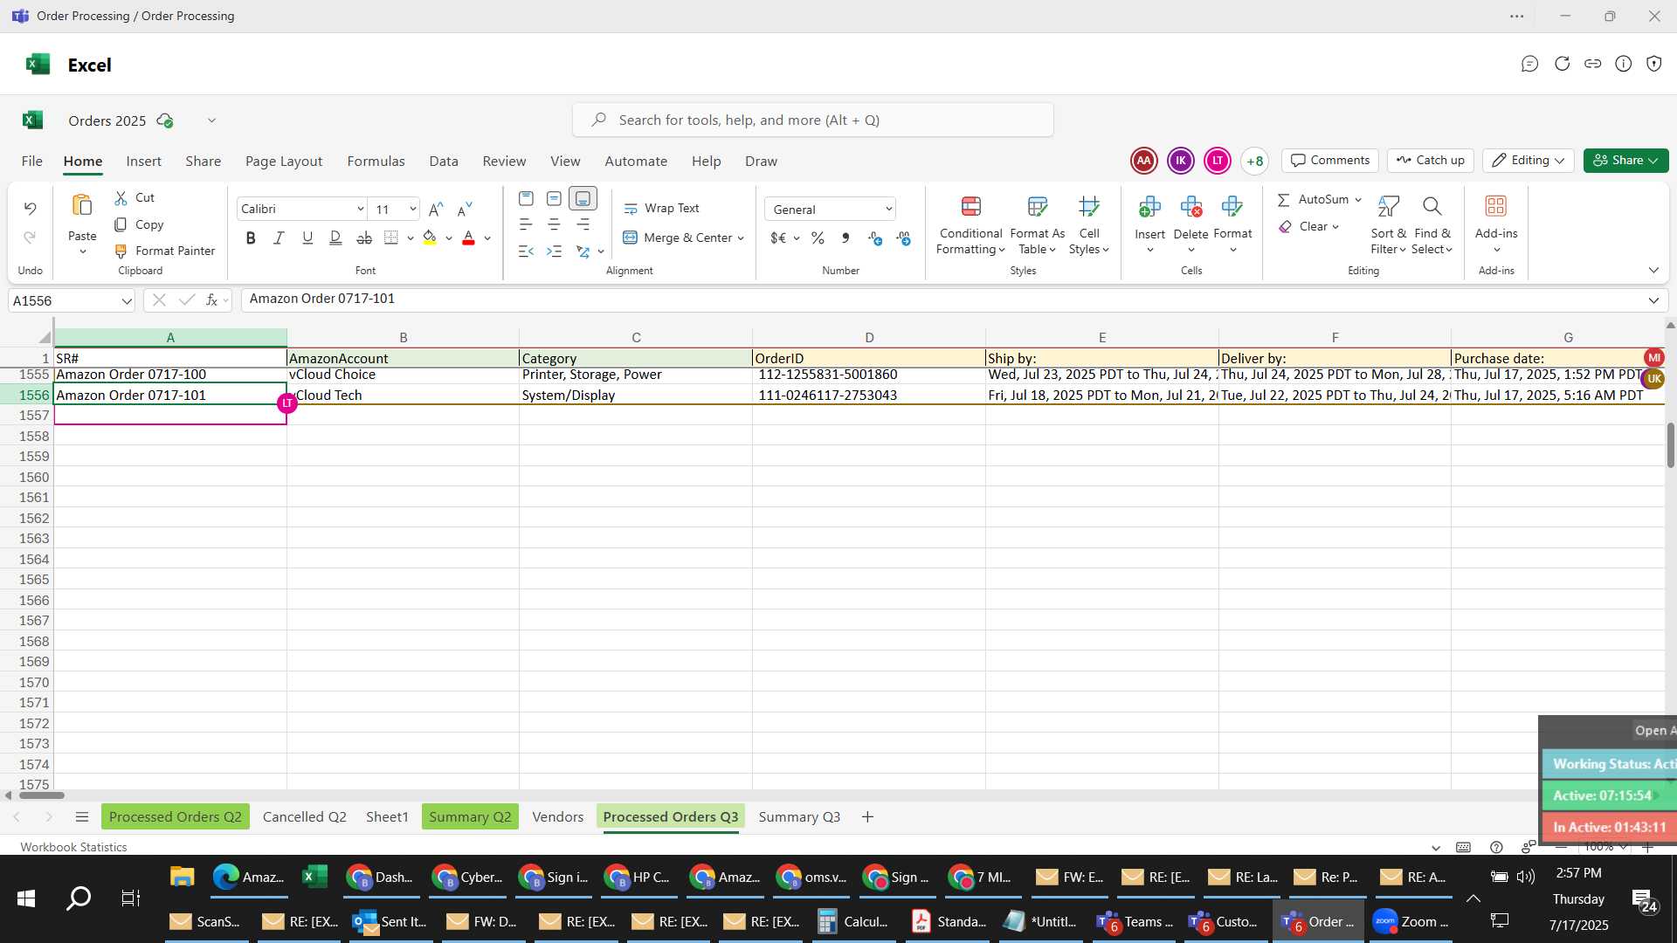Click the Catch up button
The width and height of the screenshot is (1677, 943).
tap(1430, 161)
